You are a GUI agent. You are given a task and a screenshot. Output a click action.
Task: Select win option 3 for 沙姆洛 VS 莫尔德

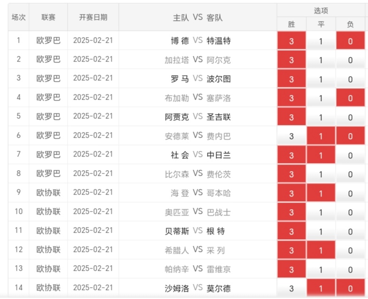pyautogui.click(x=291, y=288)
